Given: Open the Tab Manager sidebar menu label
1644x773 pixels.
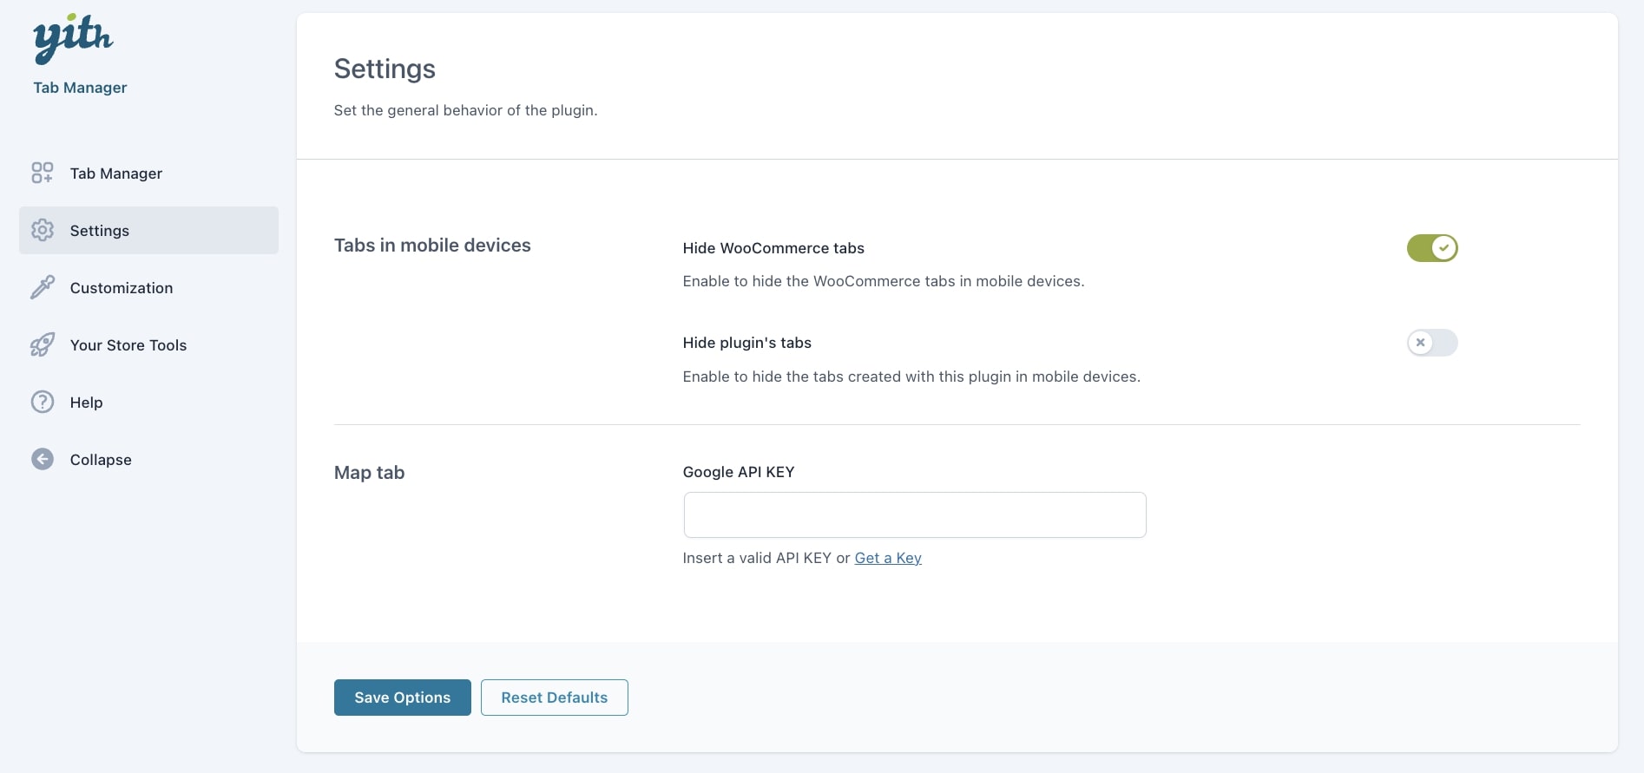Looking at the screenshot, I should (116, 174).
